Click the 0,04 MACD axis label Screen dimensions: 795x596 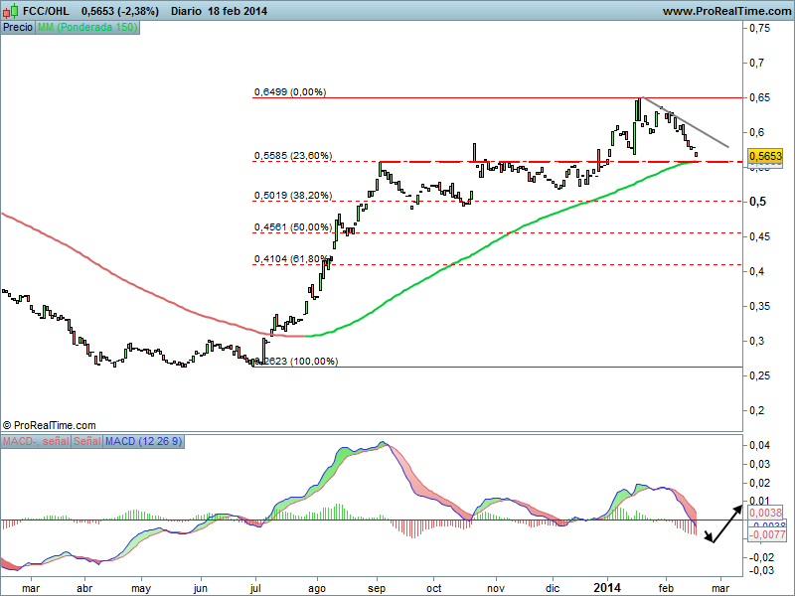pyautogui.click(x=760, y=445)
